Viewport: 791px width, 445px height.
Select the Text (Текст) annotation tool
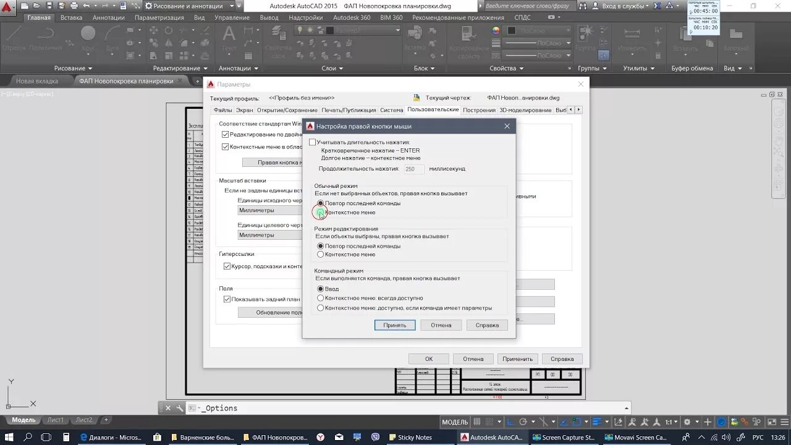pos(229,38)
